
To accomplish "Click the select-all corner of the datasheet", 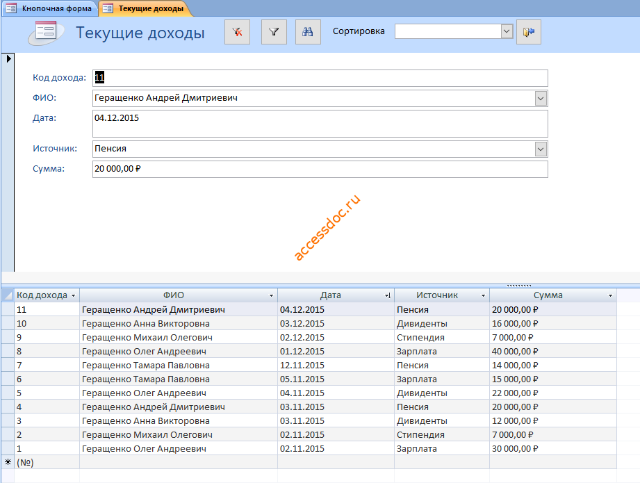I will click(8, 295).
